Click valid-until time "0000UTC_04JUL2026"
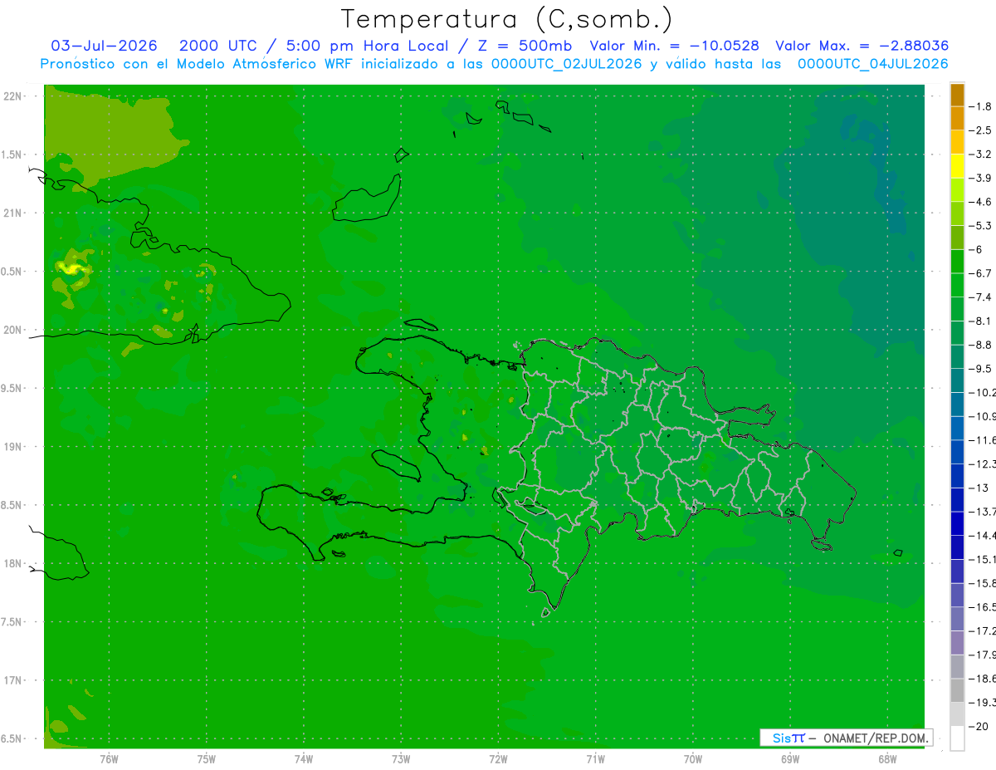 873,64
